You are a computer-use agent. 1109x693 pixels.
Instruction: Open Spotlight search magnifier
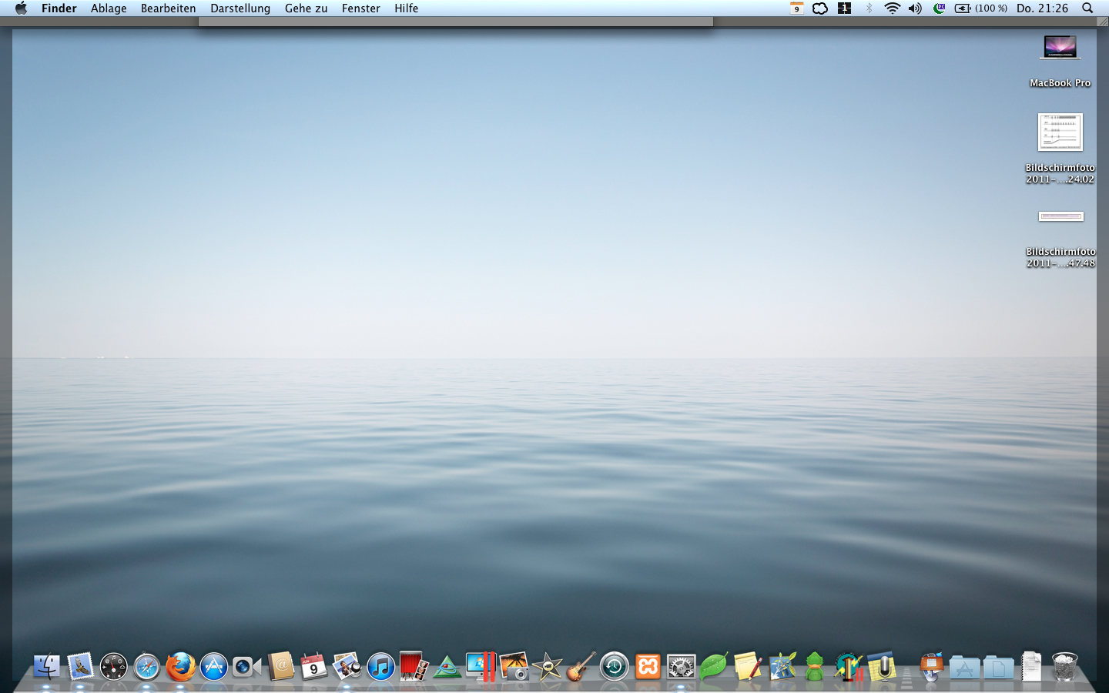1087,8
